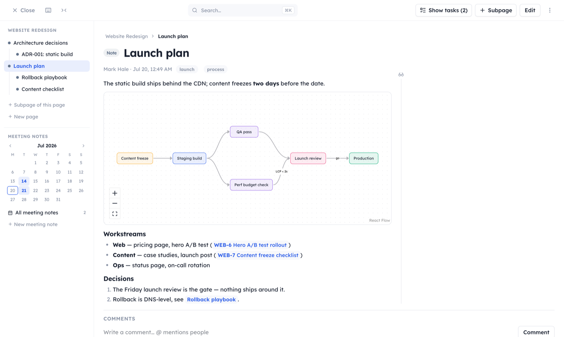Click the Comment button
Viewport: 564px width, 337px height.
[536, 332]
